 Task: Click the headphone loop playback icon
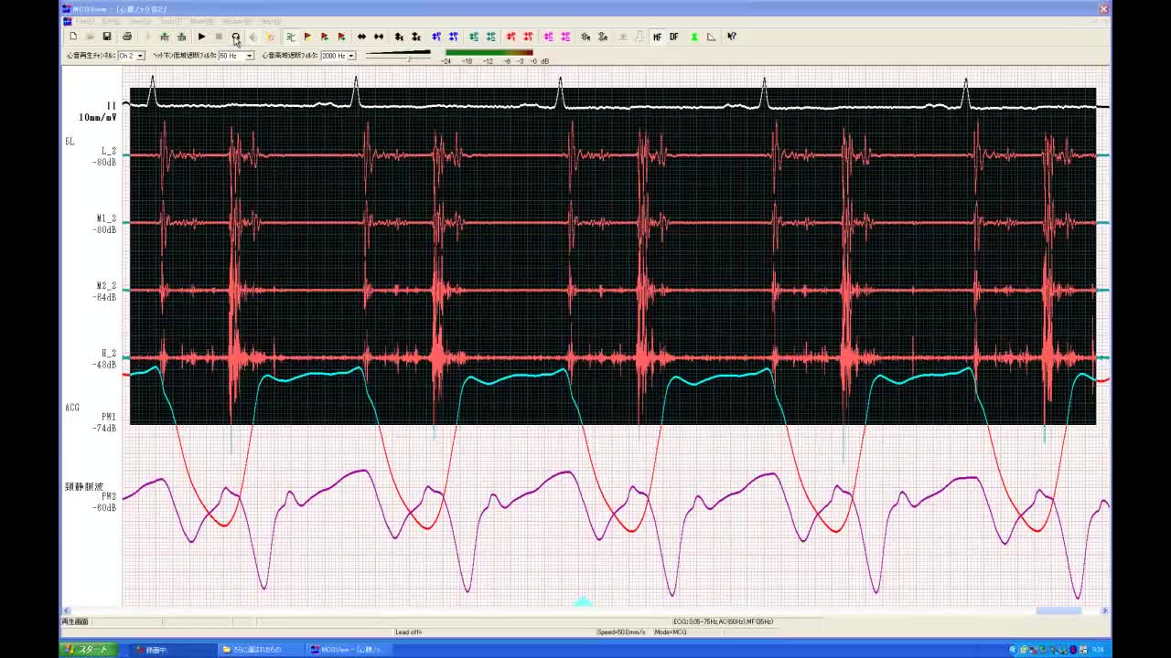(235, 37)
